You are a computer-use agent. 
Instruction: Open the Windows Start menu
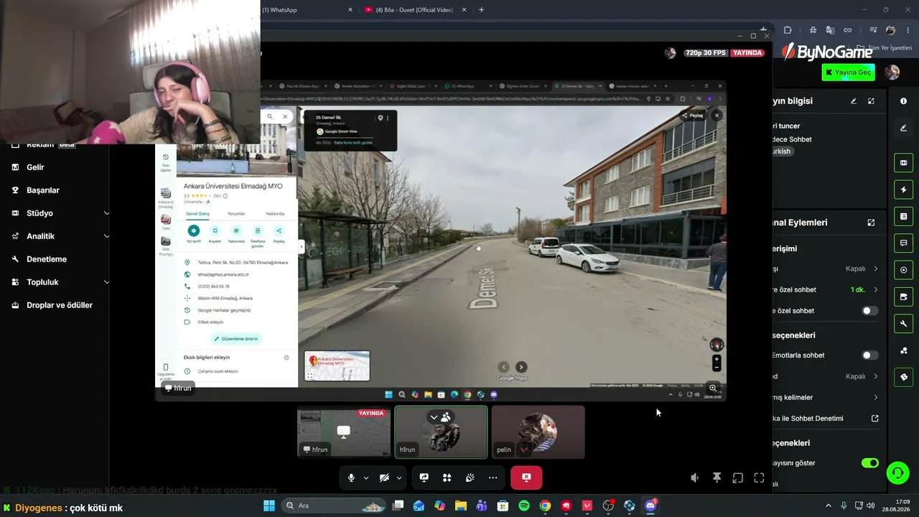click(269, 506)
